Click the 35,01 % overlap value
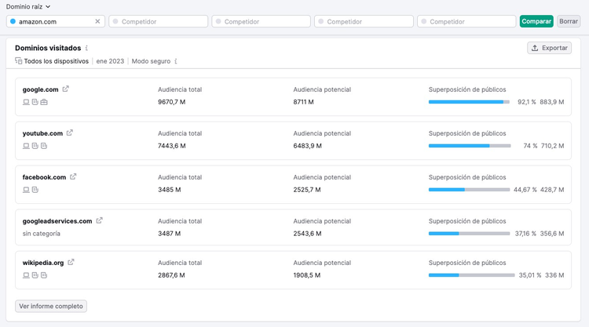This screenshot has width=589, height=327. (x=530, y=275)
